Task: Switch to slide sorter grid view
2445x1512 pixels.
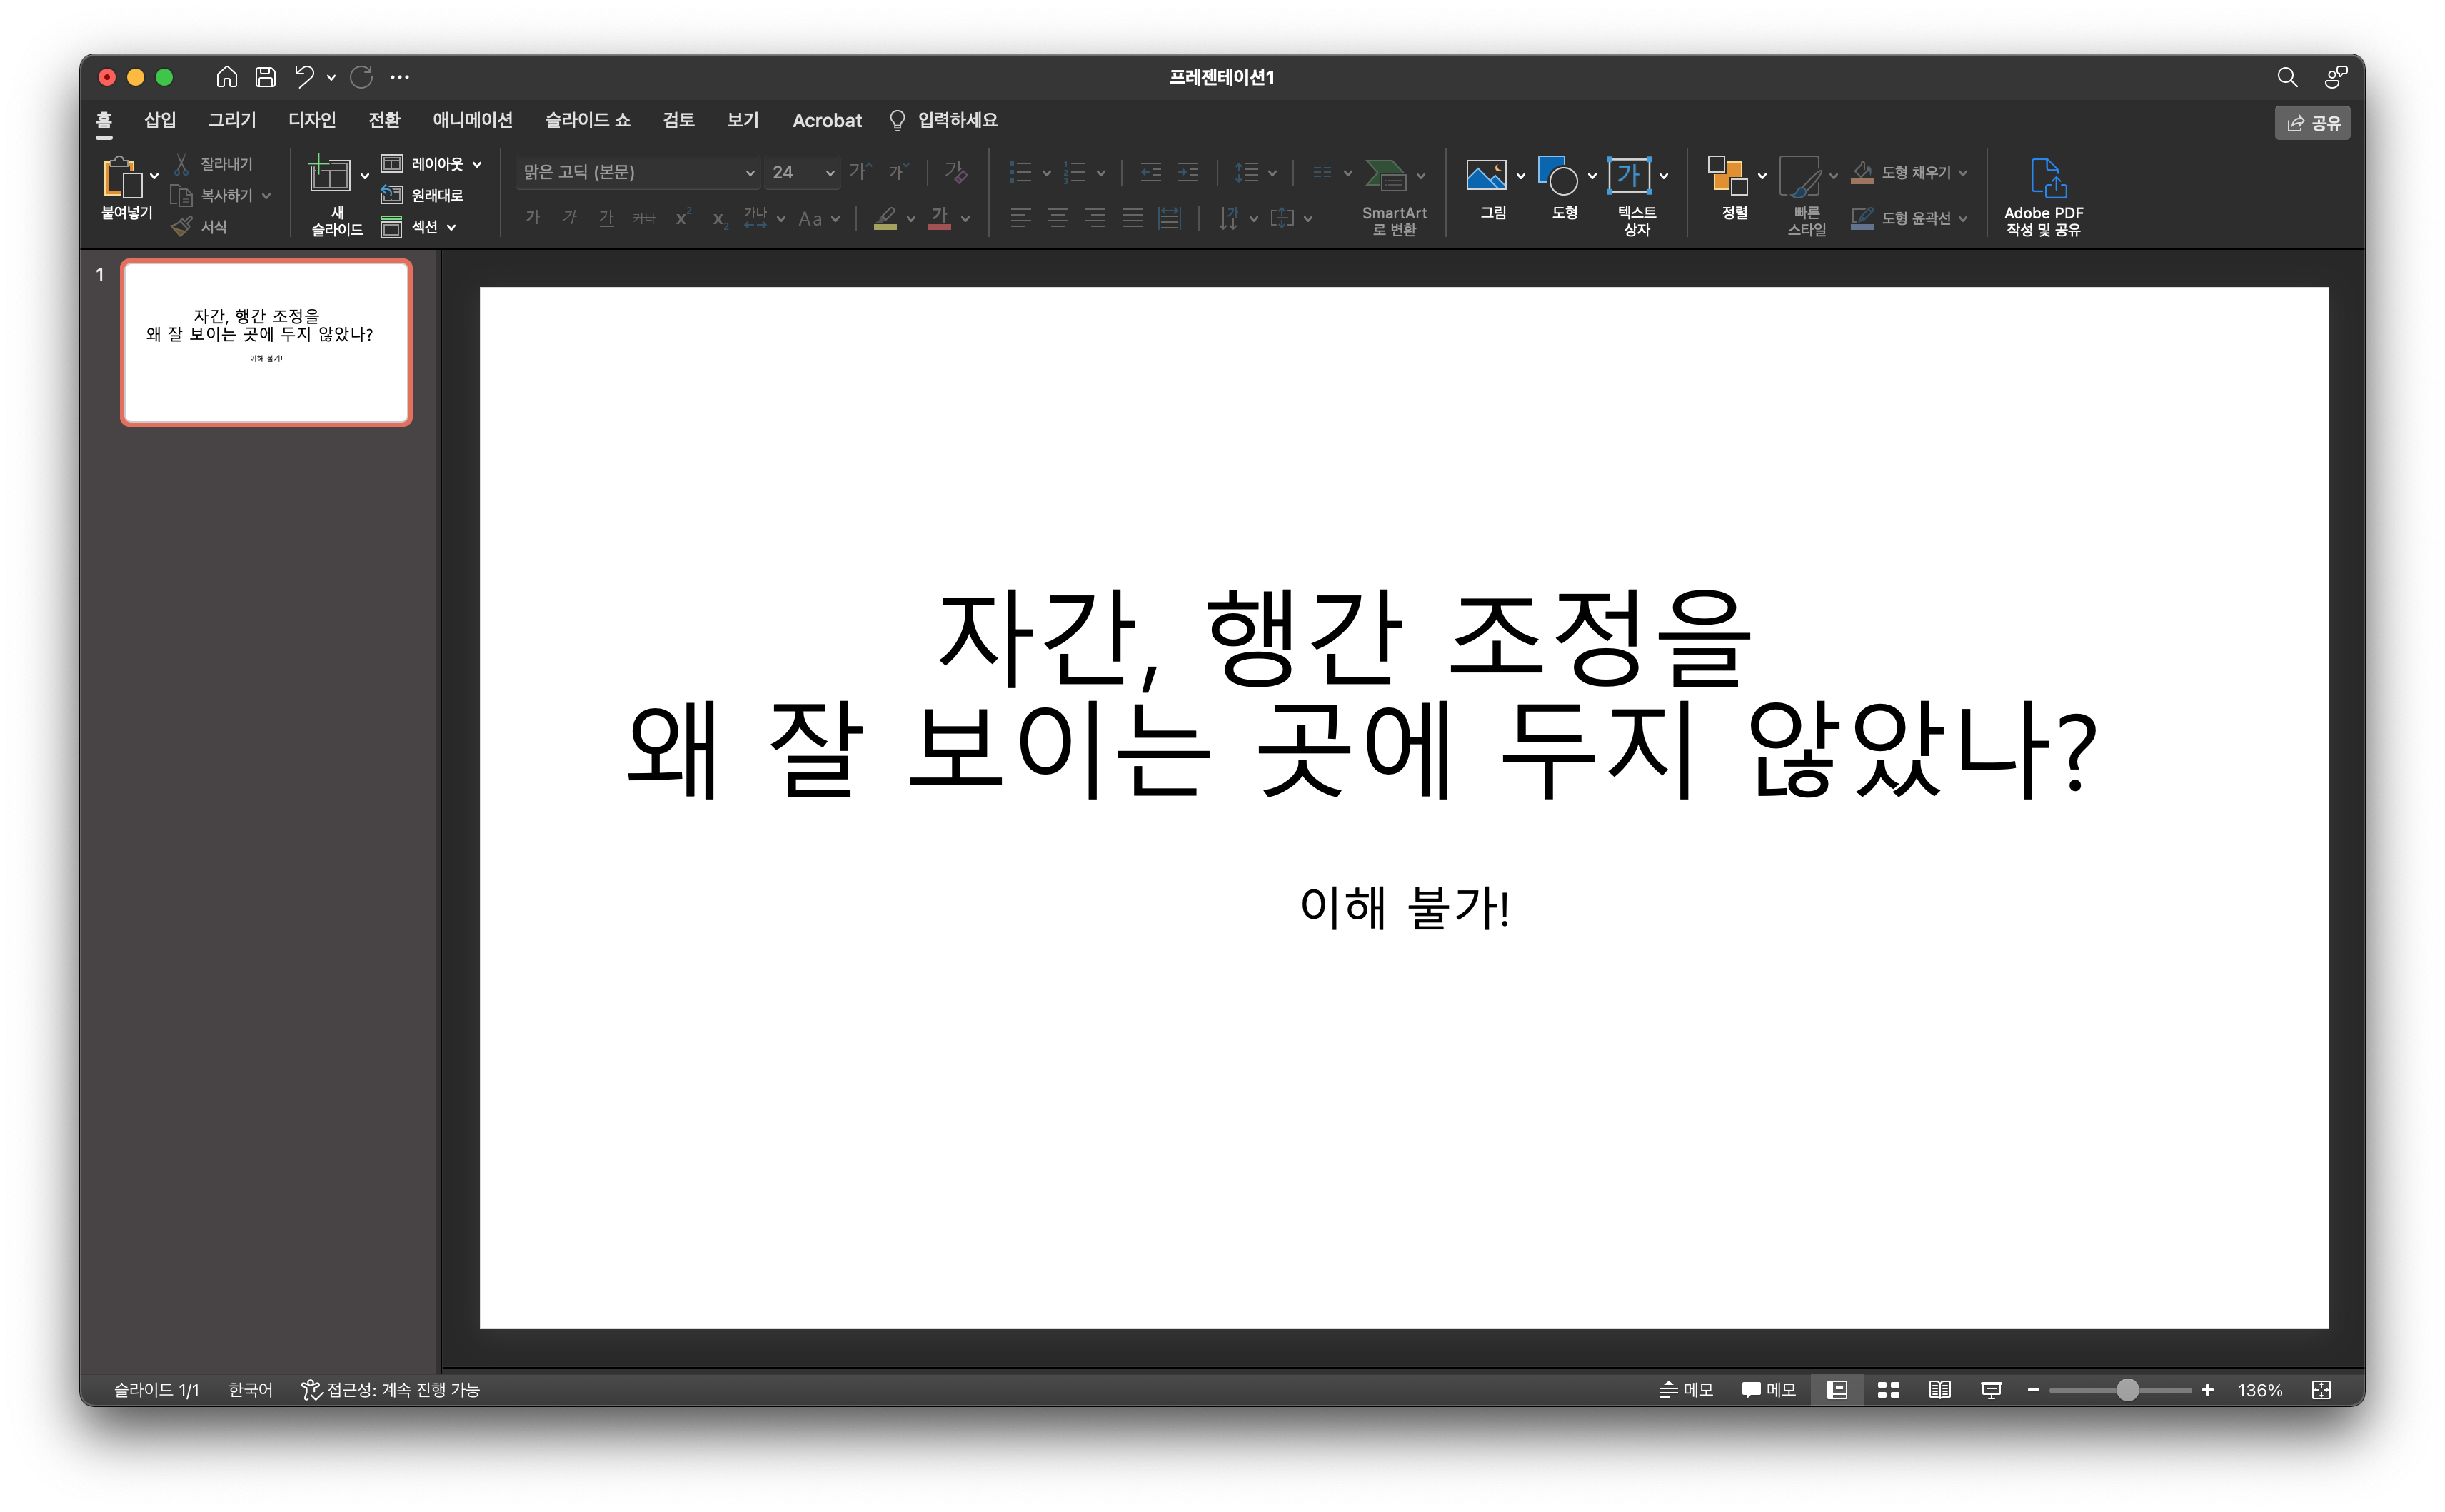Action: 1888,1390
